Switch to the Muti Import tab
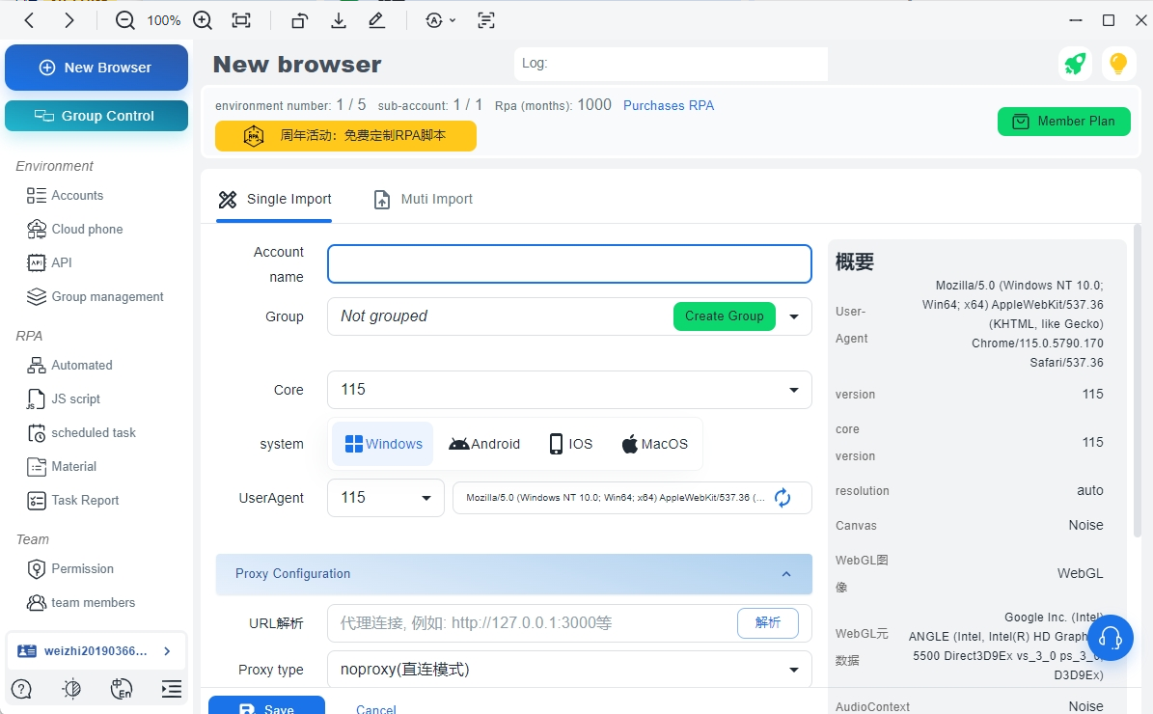The width and height of the screenshot is (1153, 714). (423, 200)
